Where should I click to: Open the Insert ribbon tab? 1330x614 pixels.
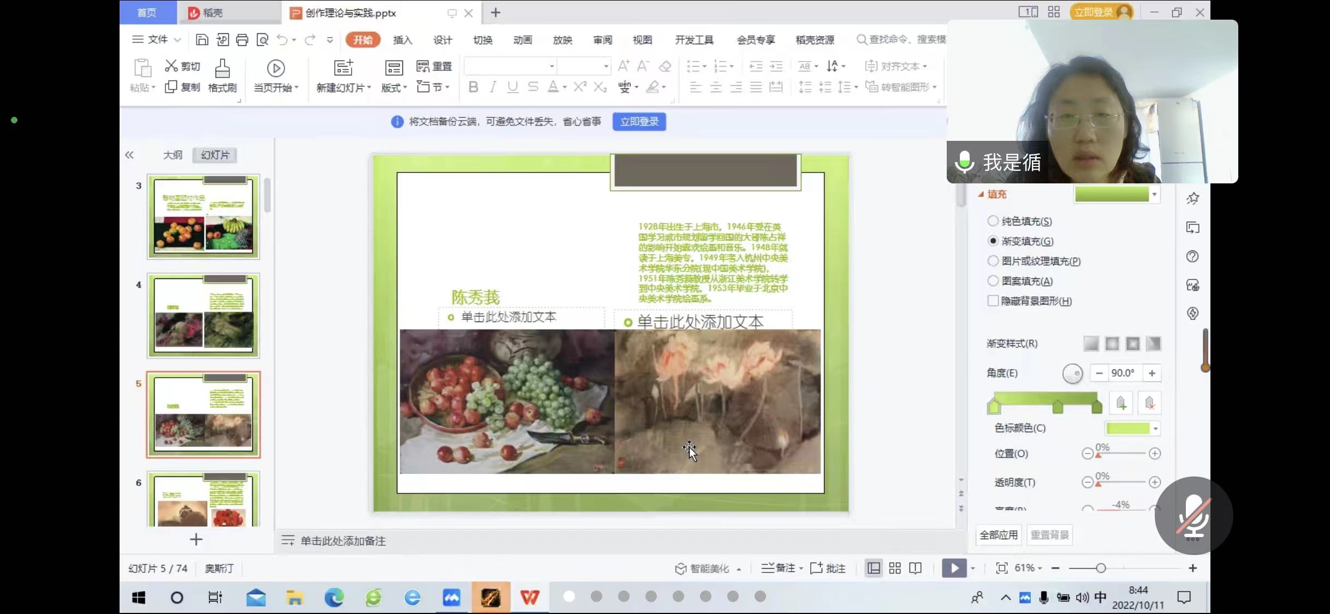click(402, 40)
